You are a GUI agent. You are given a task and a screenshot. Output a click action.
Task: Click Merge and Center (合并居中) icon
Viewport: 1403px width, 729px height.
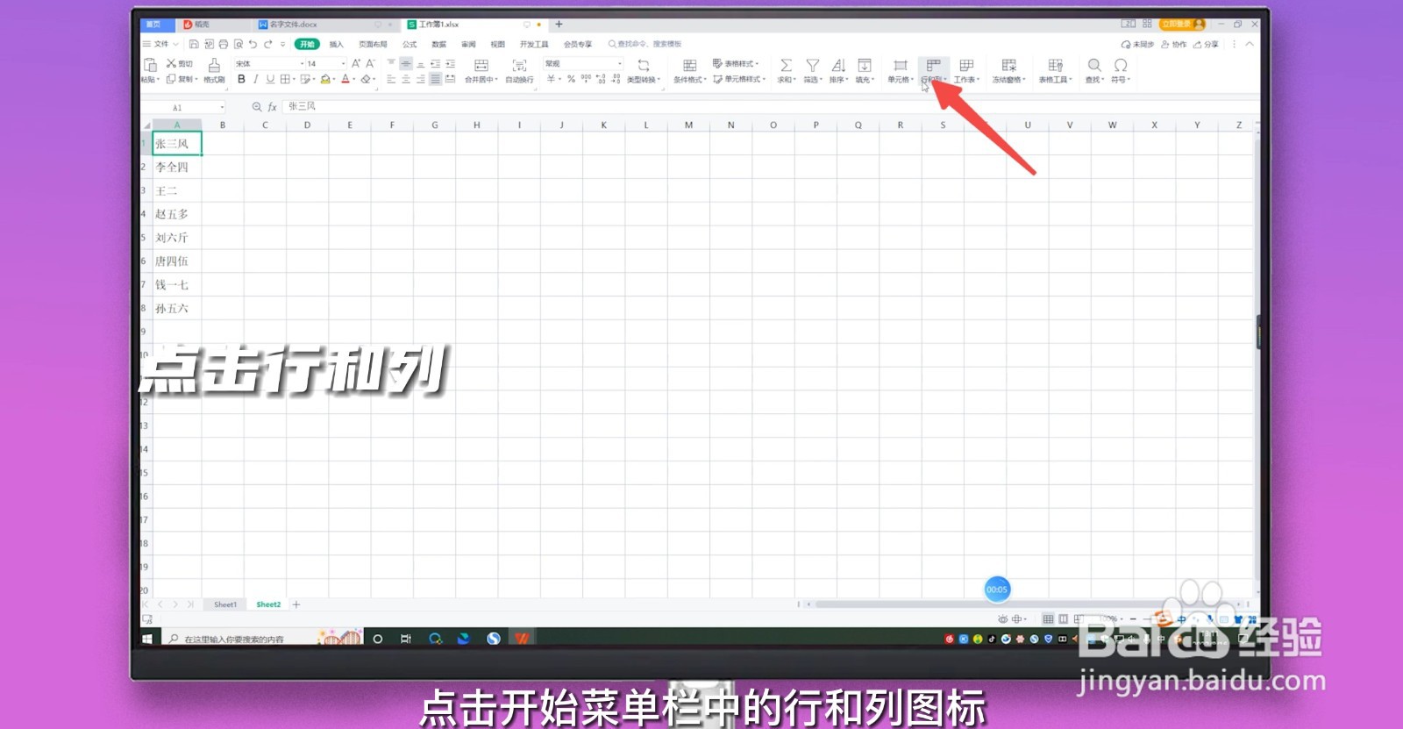[481, 66]
